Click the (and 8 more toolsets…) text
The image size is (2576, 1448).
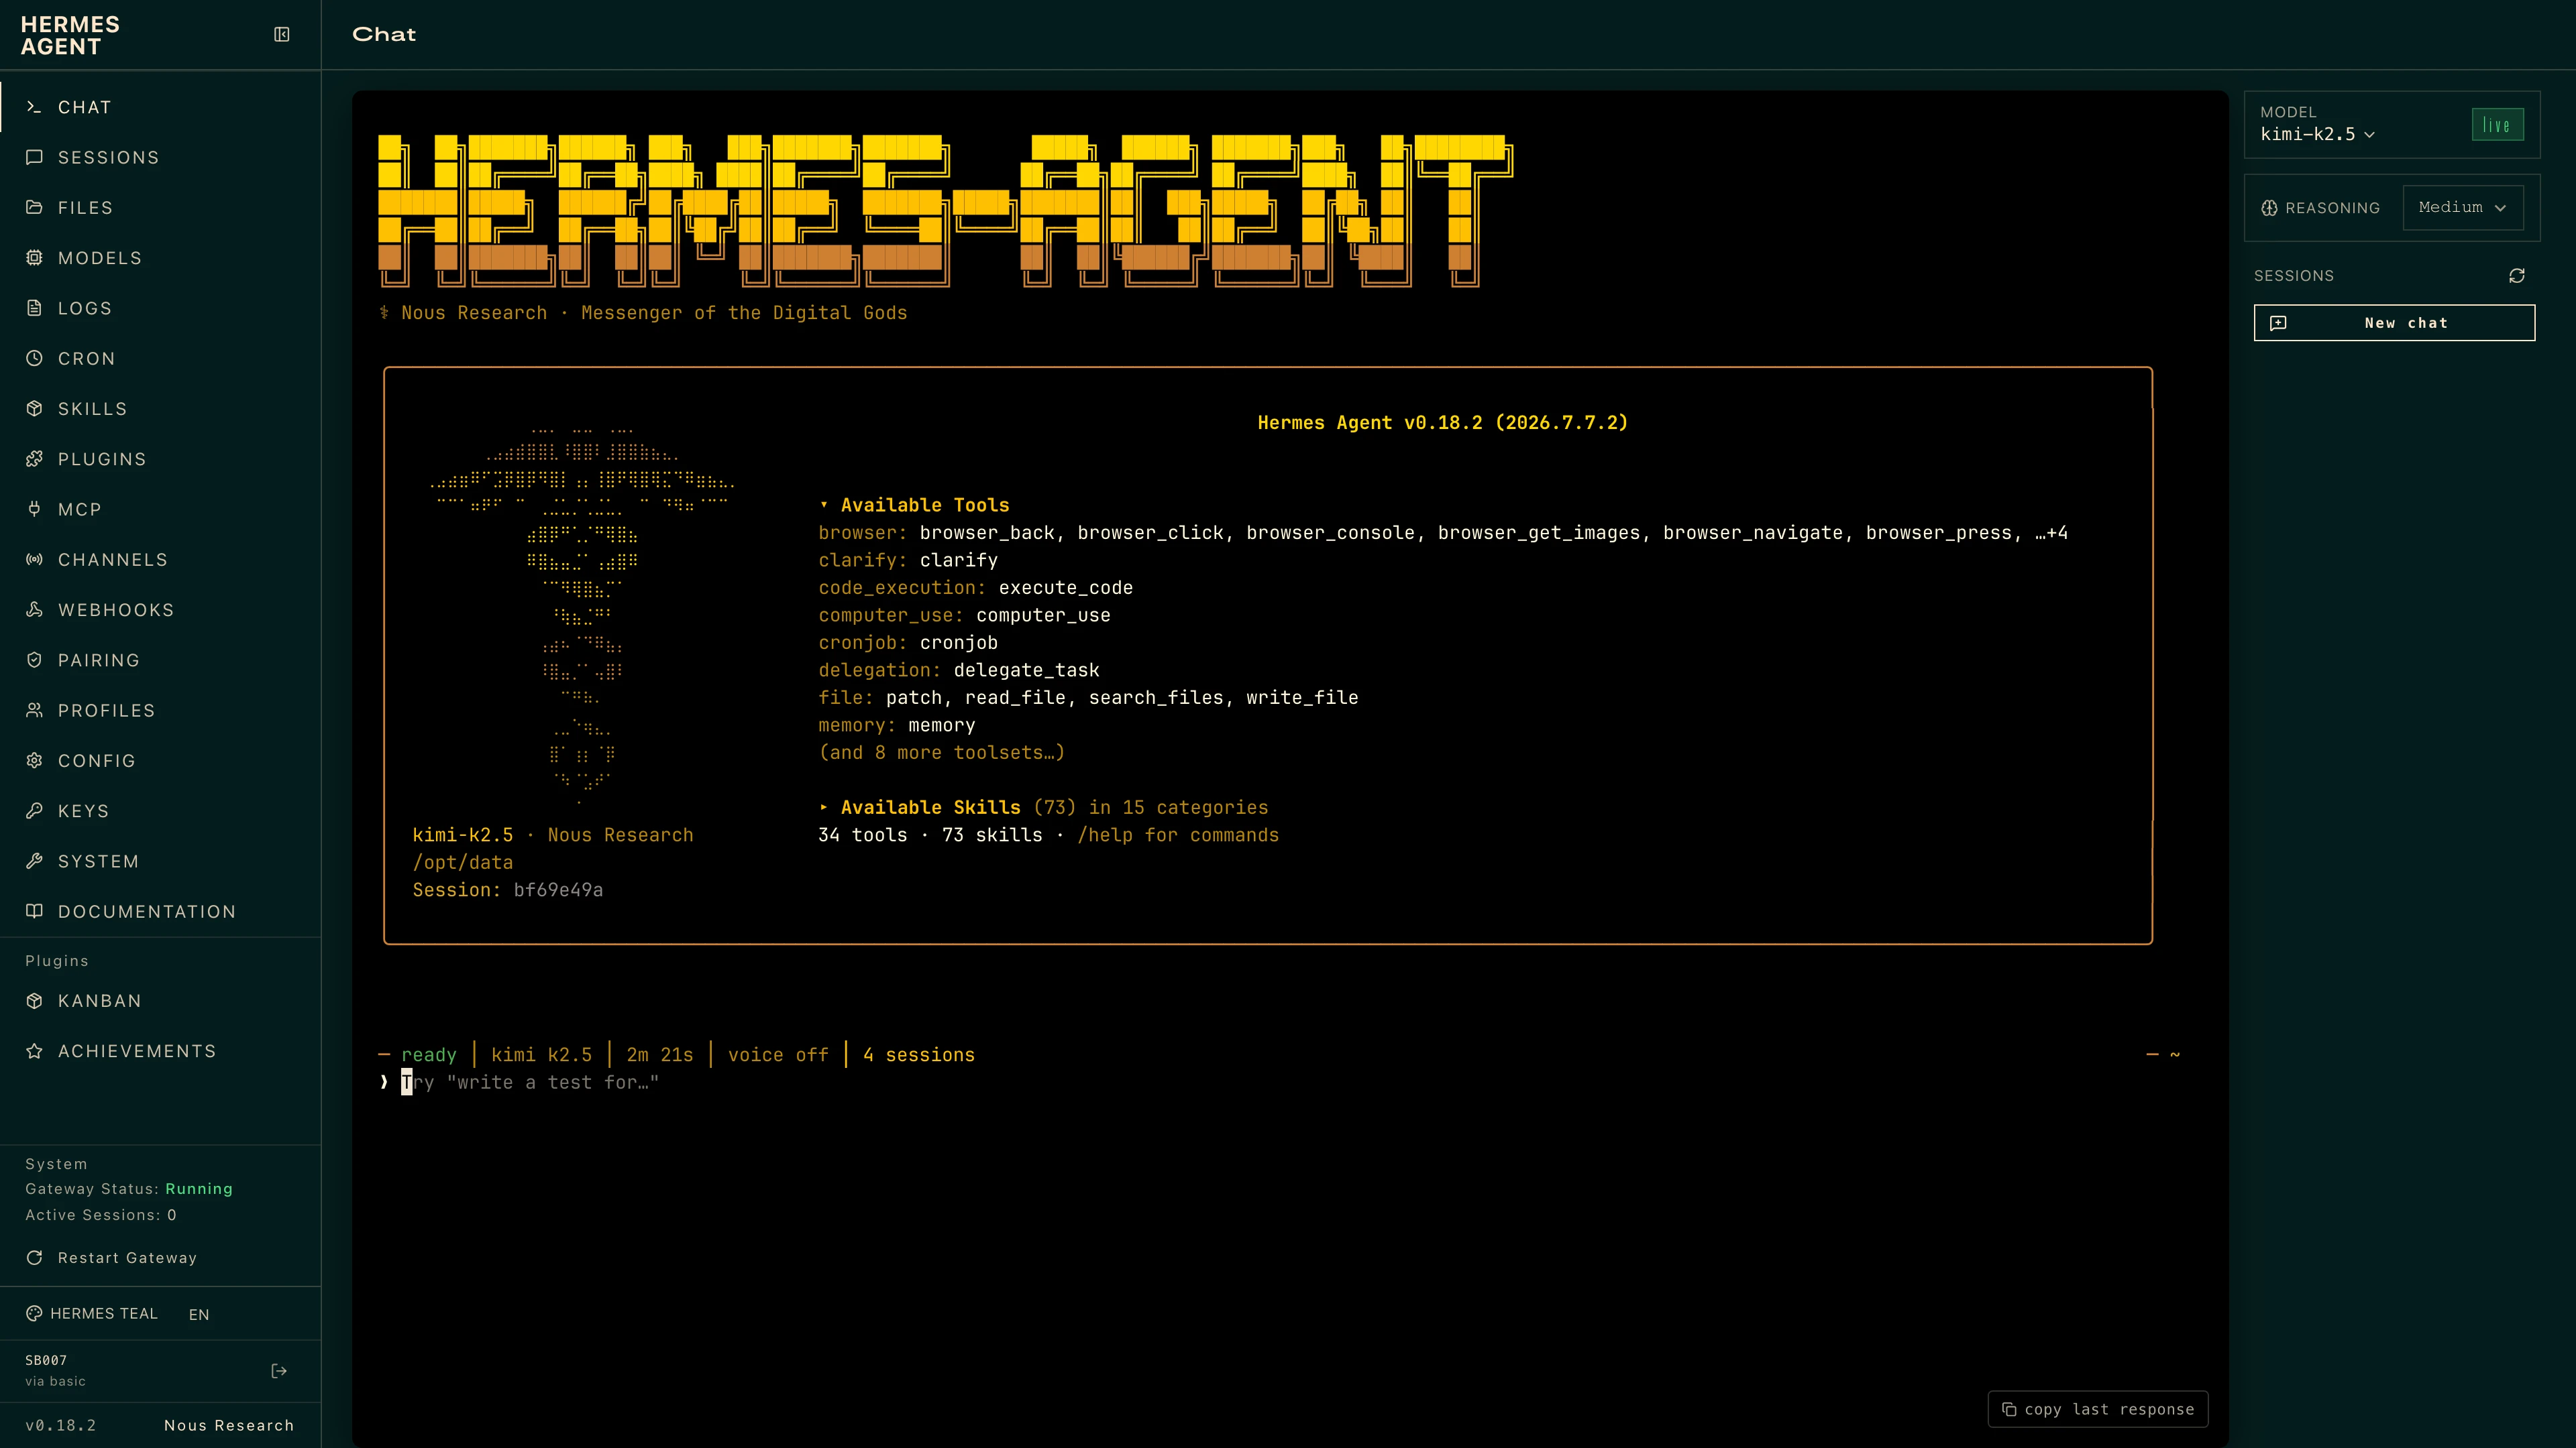(942, 752)
